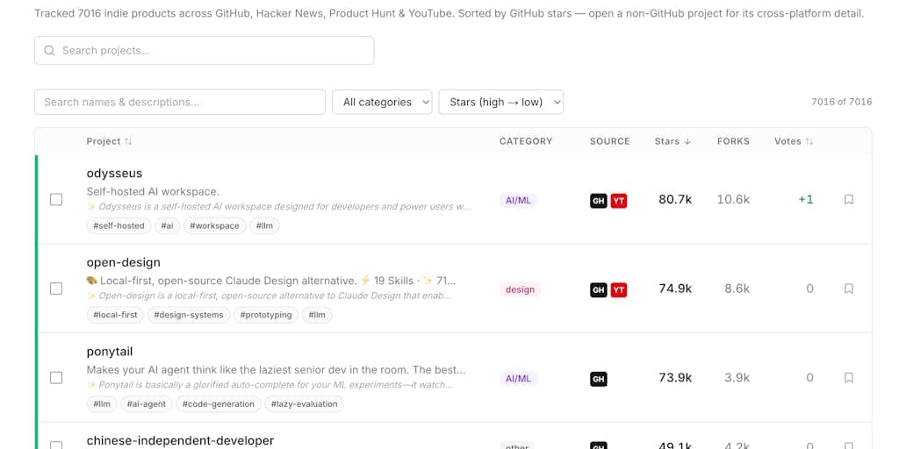Click the #ai tag on odysseus
Screen dimensions: 899x449
click(167, 225)
